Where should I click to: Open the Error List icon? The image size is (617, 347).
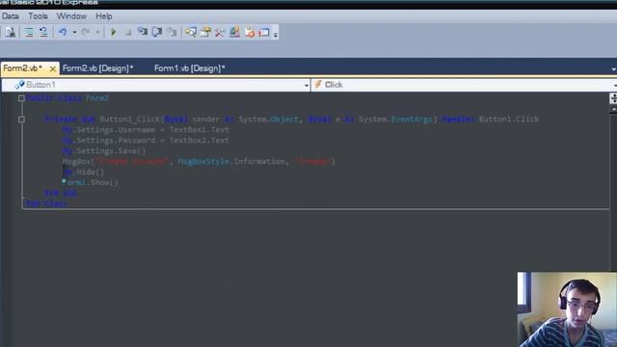tap(250, 32)
